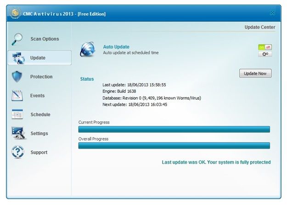The image size is (287, 205).
Task: Click the Settings monitor and tools icon
Action: click(x=18, y=133)
